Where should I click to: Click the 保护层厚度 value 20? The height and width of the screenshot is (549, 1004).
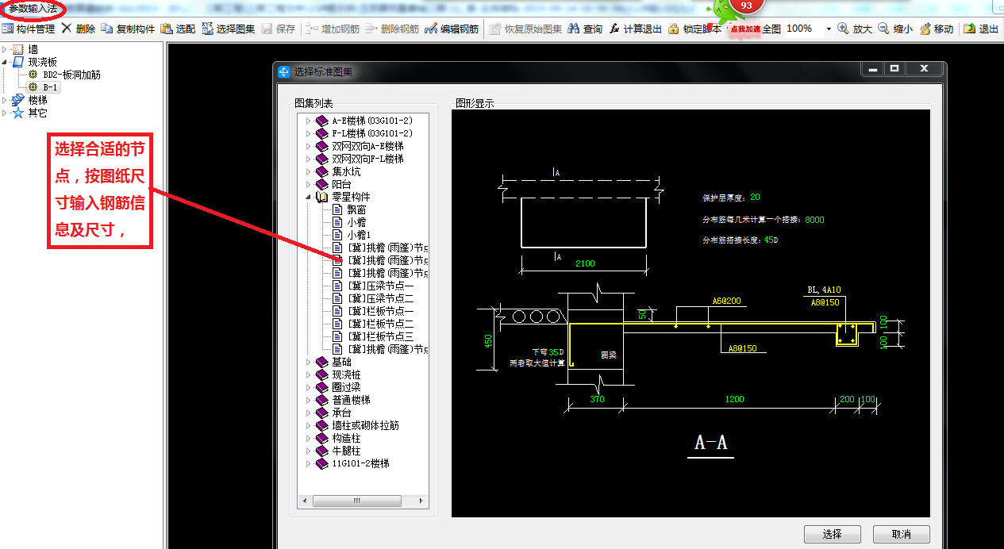[755, 197]
